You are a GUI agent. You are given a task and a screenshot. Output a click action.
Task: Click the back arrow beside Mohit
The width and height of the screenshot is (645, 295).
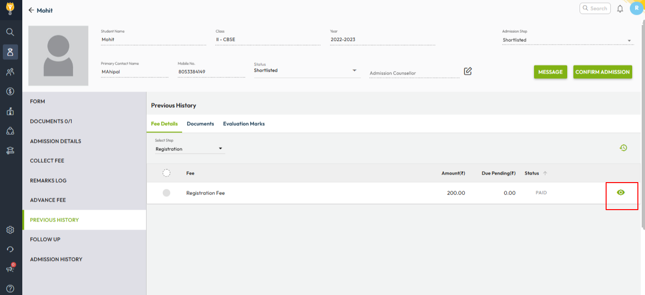click(31, 10)
